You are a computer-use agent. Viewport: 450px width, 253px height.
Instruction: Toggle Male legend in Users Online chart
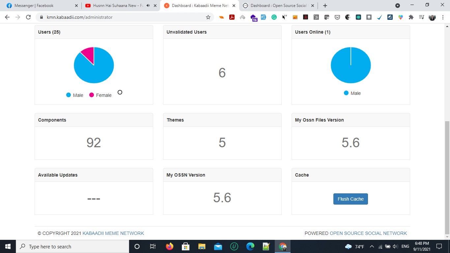click(x=352, y=93)
